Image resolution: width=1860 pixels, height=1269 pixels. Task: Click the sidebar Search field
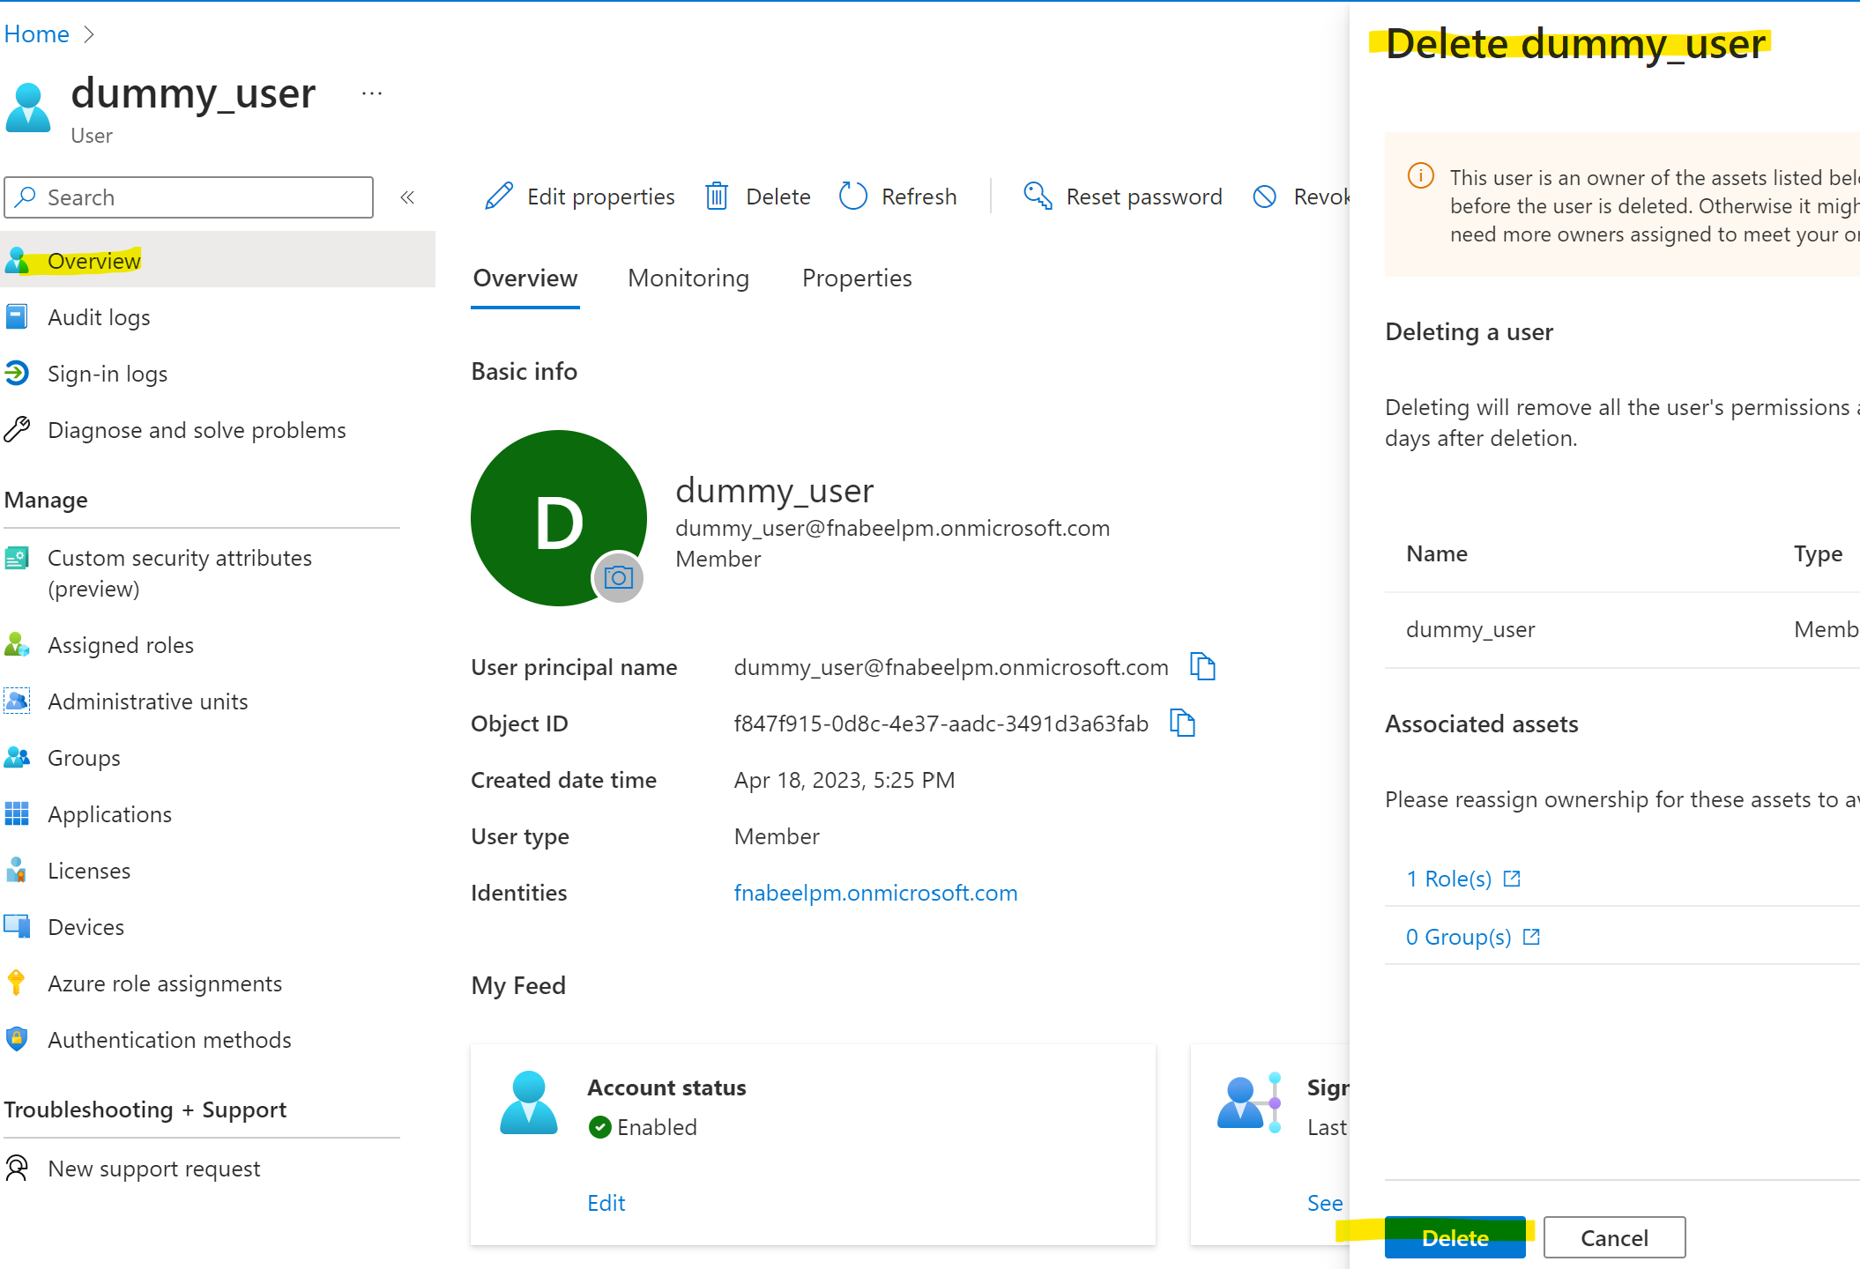click(x=189, y=197)
